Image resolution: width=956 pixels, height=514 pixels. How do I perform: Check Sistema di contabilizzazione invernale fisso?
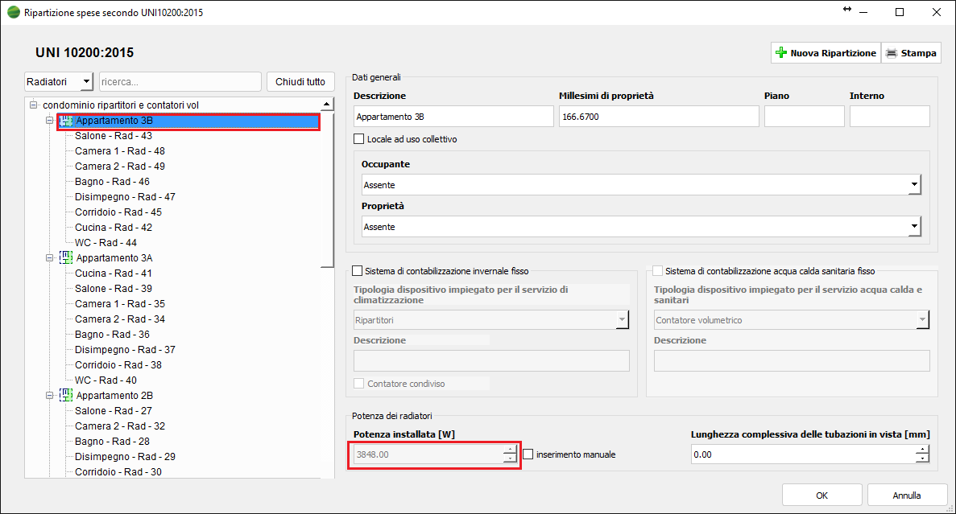point(358,271)
